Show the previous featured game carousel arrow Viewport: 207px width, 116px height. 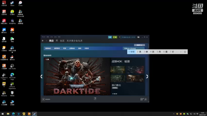coord(41,77)
